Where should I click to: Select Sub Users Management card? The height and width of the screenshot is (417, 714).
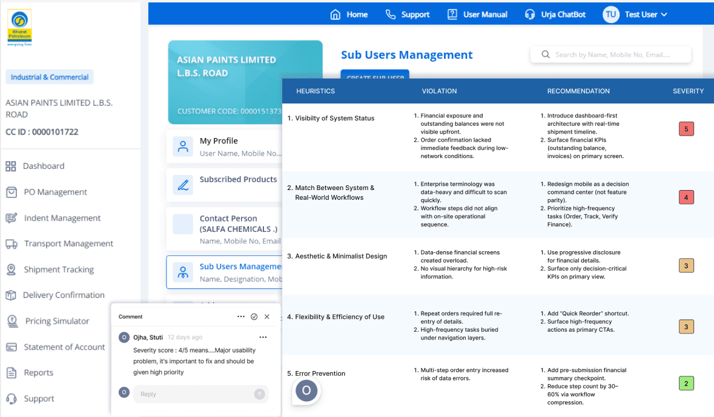point(225,272)
